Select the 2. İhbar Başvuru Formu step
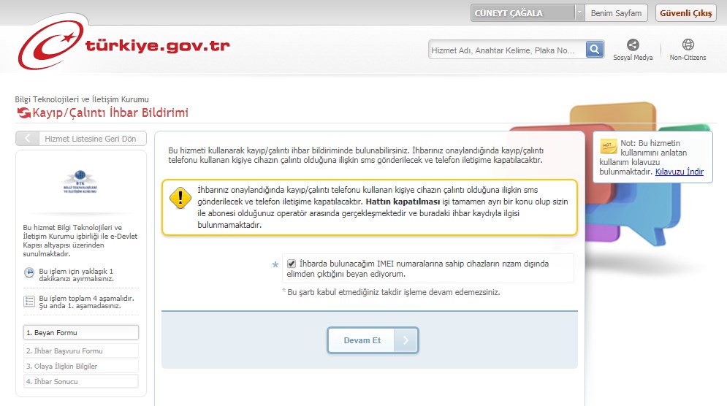This screenshot has width=727, height=406. point(80,351)
